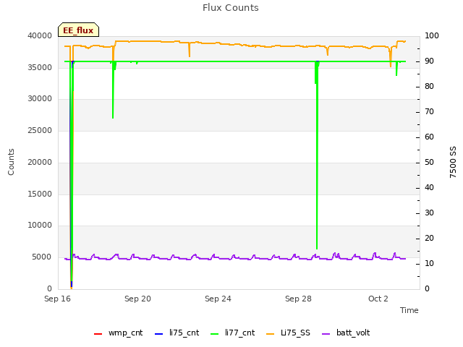
Task: Toggle the Li75_SS legend entry
Action: [288, 333]
